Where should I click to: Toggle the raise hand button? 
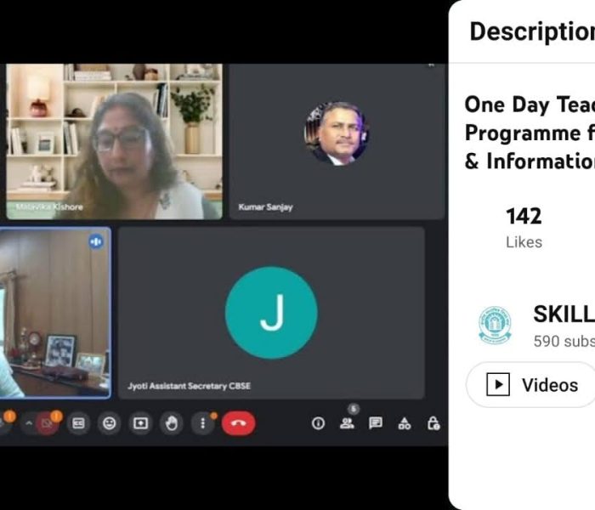172,422
